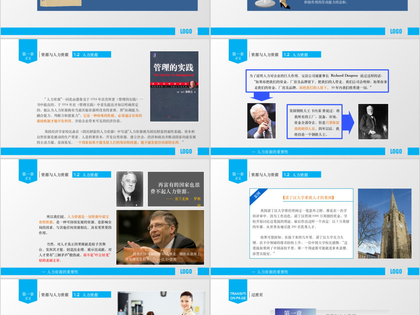Click LOGO on the Bill Gates slide
The height and width of the screenshot is (315, 420).
(186, 271)
